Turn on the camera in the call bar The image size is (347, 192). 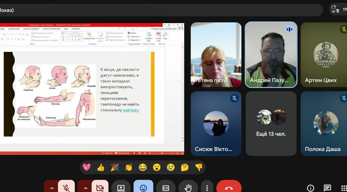click(x=100, y=187)
